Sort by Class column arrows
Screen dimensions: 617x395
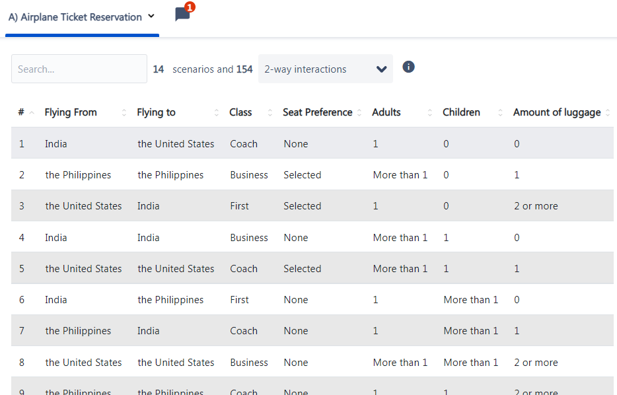(270, 112)
